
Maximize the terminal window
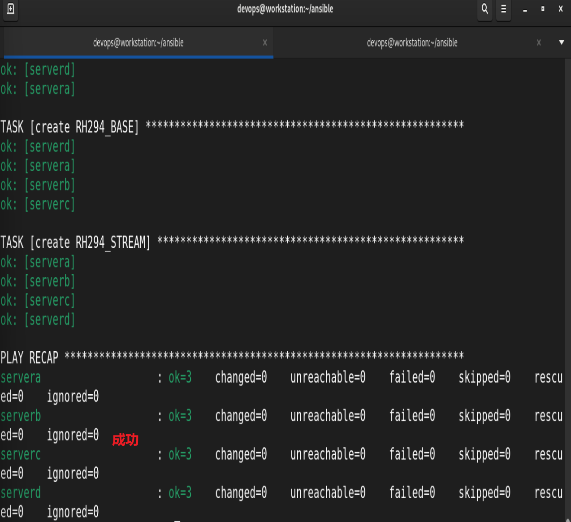(543, 9)
